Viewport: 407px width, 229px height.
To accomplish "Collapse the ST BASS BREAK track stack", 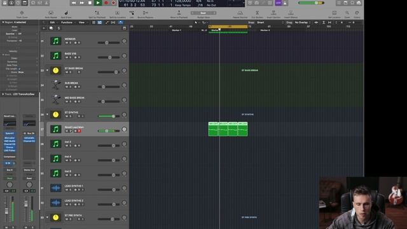I will 47,70.
